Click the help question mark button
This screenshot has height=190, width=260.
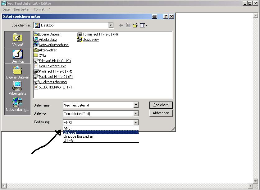click(166, 17)
